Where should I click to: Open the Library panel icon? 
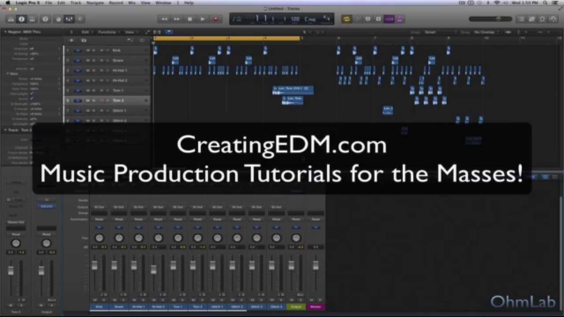point(11,19)
